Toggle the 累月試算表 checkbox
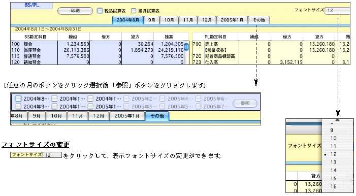 tap(134, 11)
